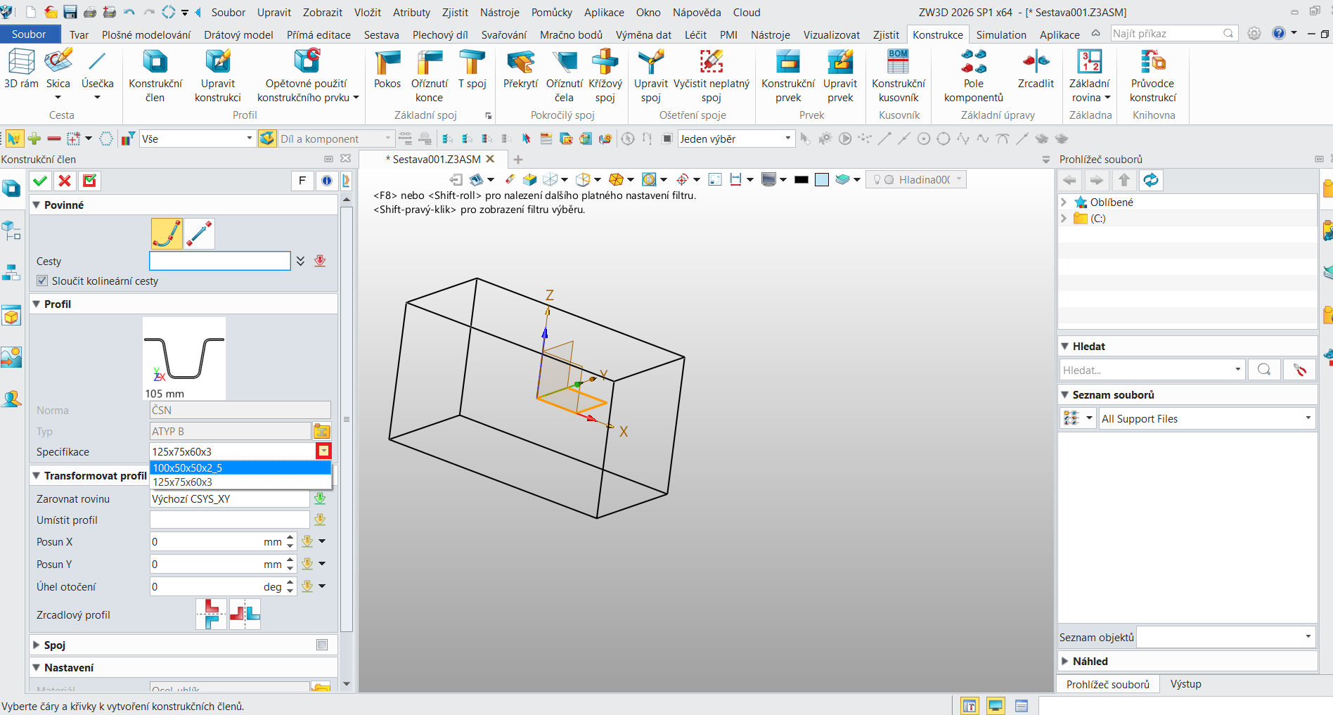This screenshot has width=1333, height=715.
Task: Click the black color swatch in view toolbar
Action: point(801,179)
